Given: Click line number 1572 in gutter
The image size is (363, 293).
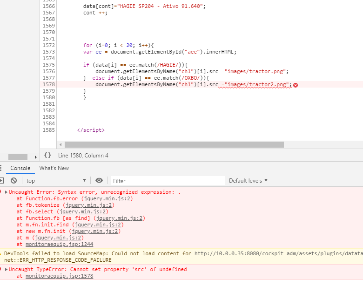Looking at the screenshot, I should coord(48,45).
